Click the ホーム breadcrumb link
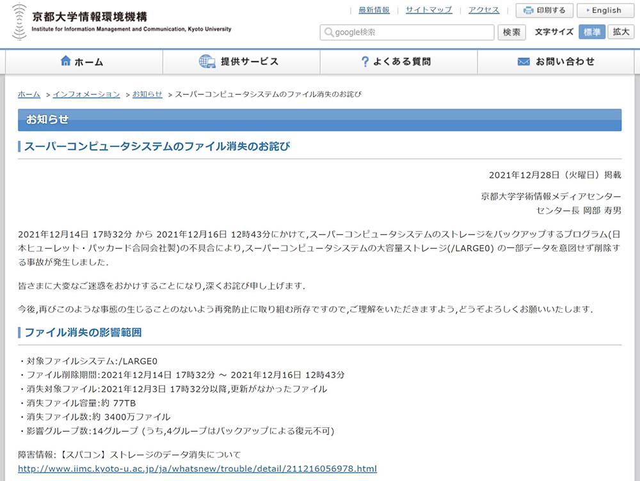 tap(29, 94)
